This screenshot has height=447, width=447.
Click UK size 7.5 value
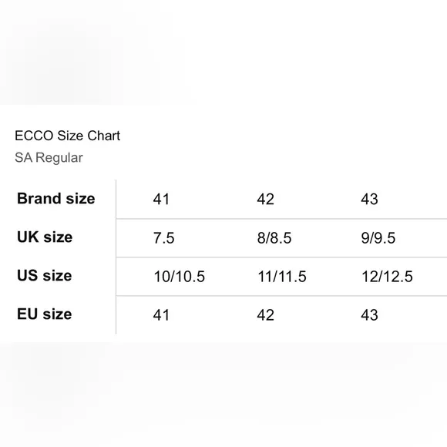(x=163, y=237)
